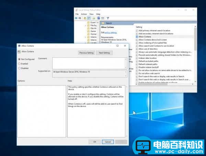206x156 pixels.
Task: Click the up arrow of settings list scrollbar
Action: 195,27
